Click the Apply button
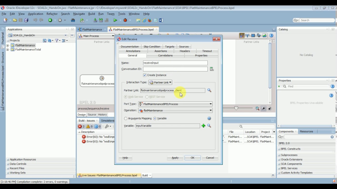This screenshot has height=189, width=337. pyautogui.click(x=175, y=158)
